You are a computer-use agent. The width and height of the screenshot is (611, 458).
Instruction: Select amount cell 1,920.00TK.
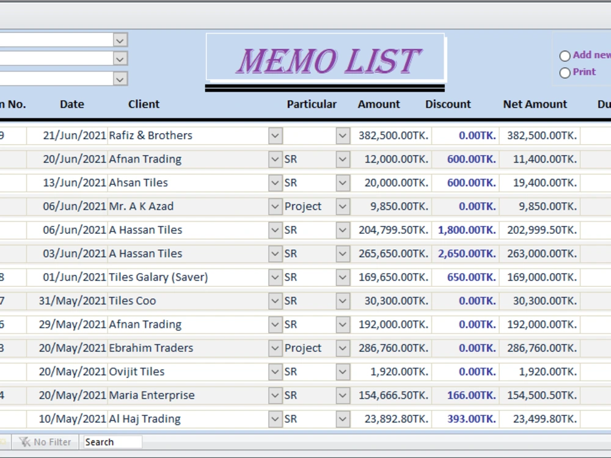(x=391, y=372)
